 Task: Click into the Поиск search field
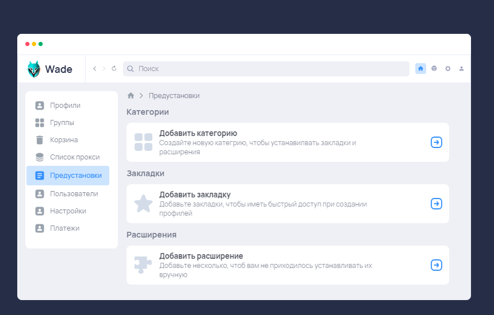(266, 69)
